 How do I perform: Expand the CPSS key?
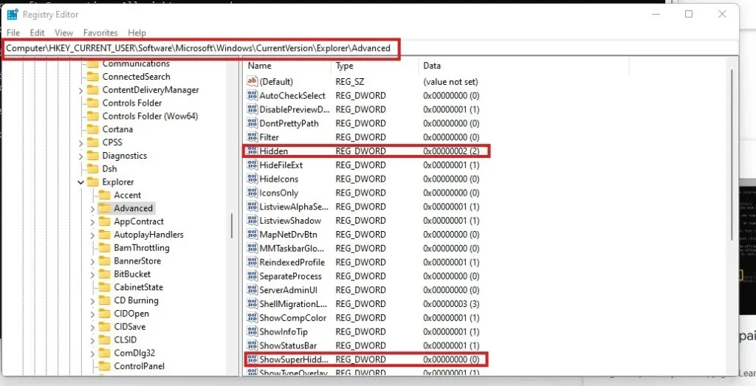(x=80, y=142)
